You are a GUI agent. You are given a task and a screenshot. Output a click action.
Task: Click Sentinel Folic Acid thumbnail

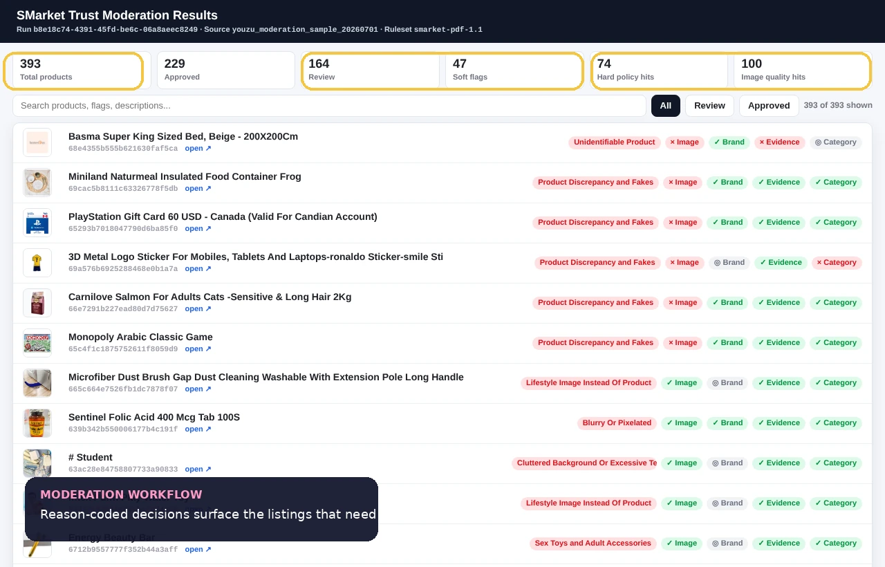pyautogui.click(x=37, y=423)
